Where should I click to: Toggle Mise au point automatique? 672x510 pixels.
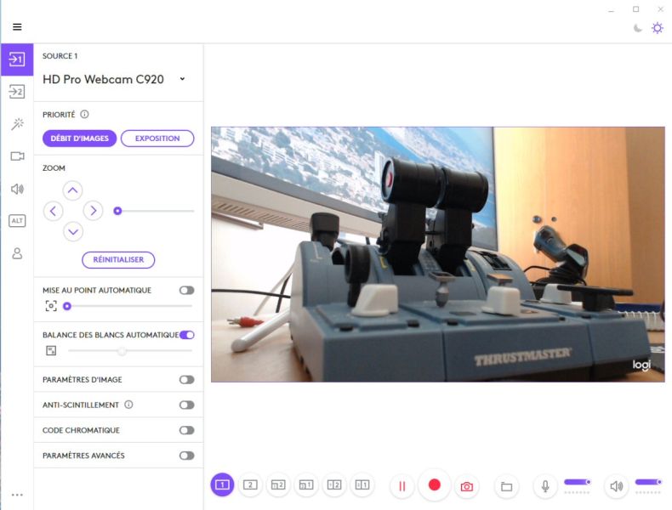pyautogui.click(x=187, y=291)
